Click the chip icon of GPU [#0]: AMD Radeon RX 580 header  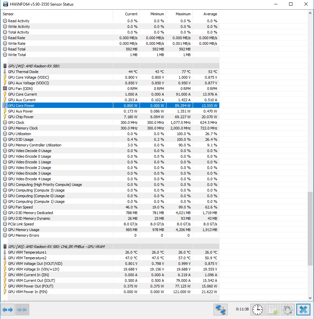coord(5,66)
